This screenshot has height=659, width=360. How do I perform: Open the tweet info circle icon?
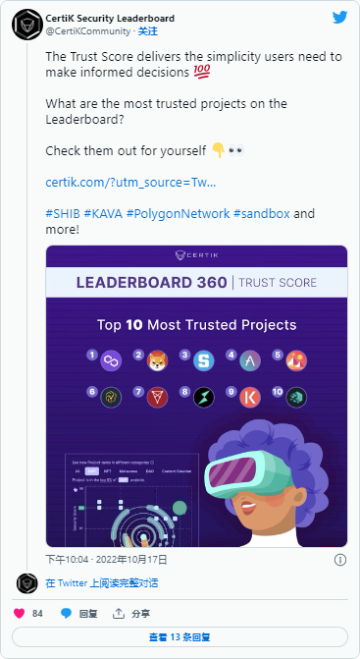pos(340,560)
